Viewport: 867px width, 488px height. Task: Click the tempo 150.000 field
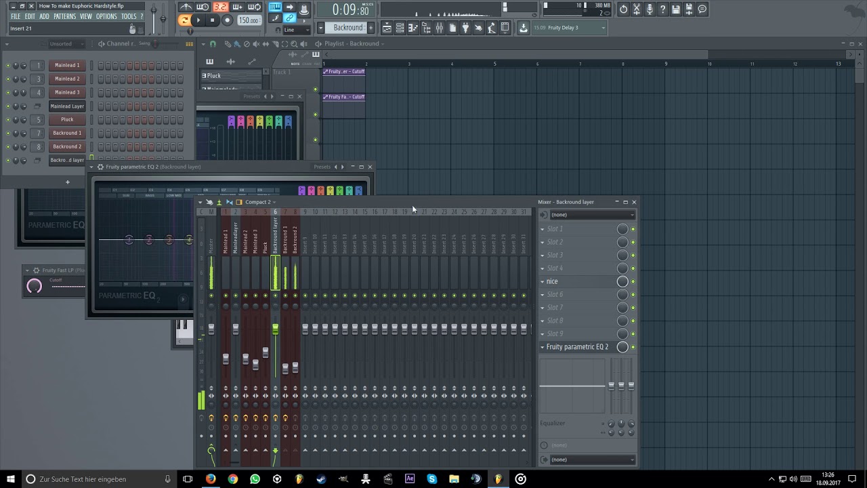(x=249, y=20)
